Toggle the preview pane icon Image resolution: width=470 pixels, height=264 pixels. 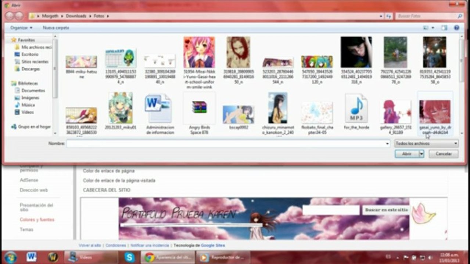click(x=444, y=27)
